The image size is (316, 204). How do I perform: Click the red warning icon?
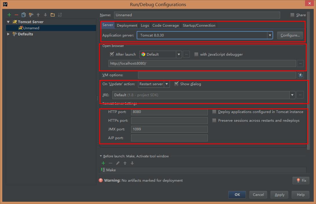pyautogui.click(x=101, y=180)
